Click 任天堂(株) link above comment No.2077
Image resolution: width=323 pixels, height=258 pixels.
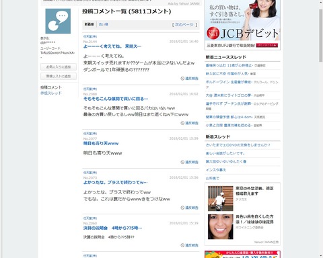pyautogui.click(x=90, y=134)
